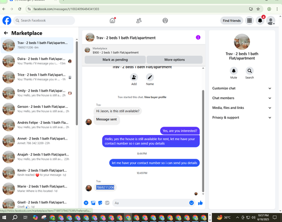Click the taskbar clock showing 10:57 PM
The image size is (282, 222).
click(263, 217)
